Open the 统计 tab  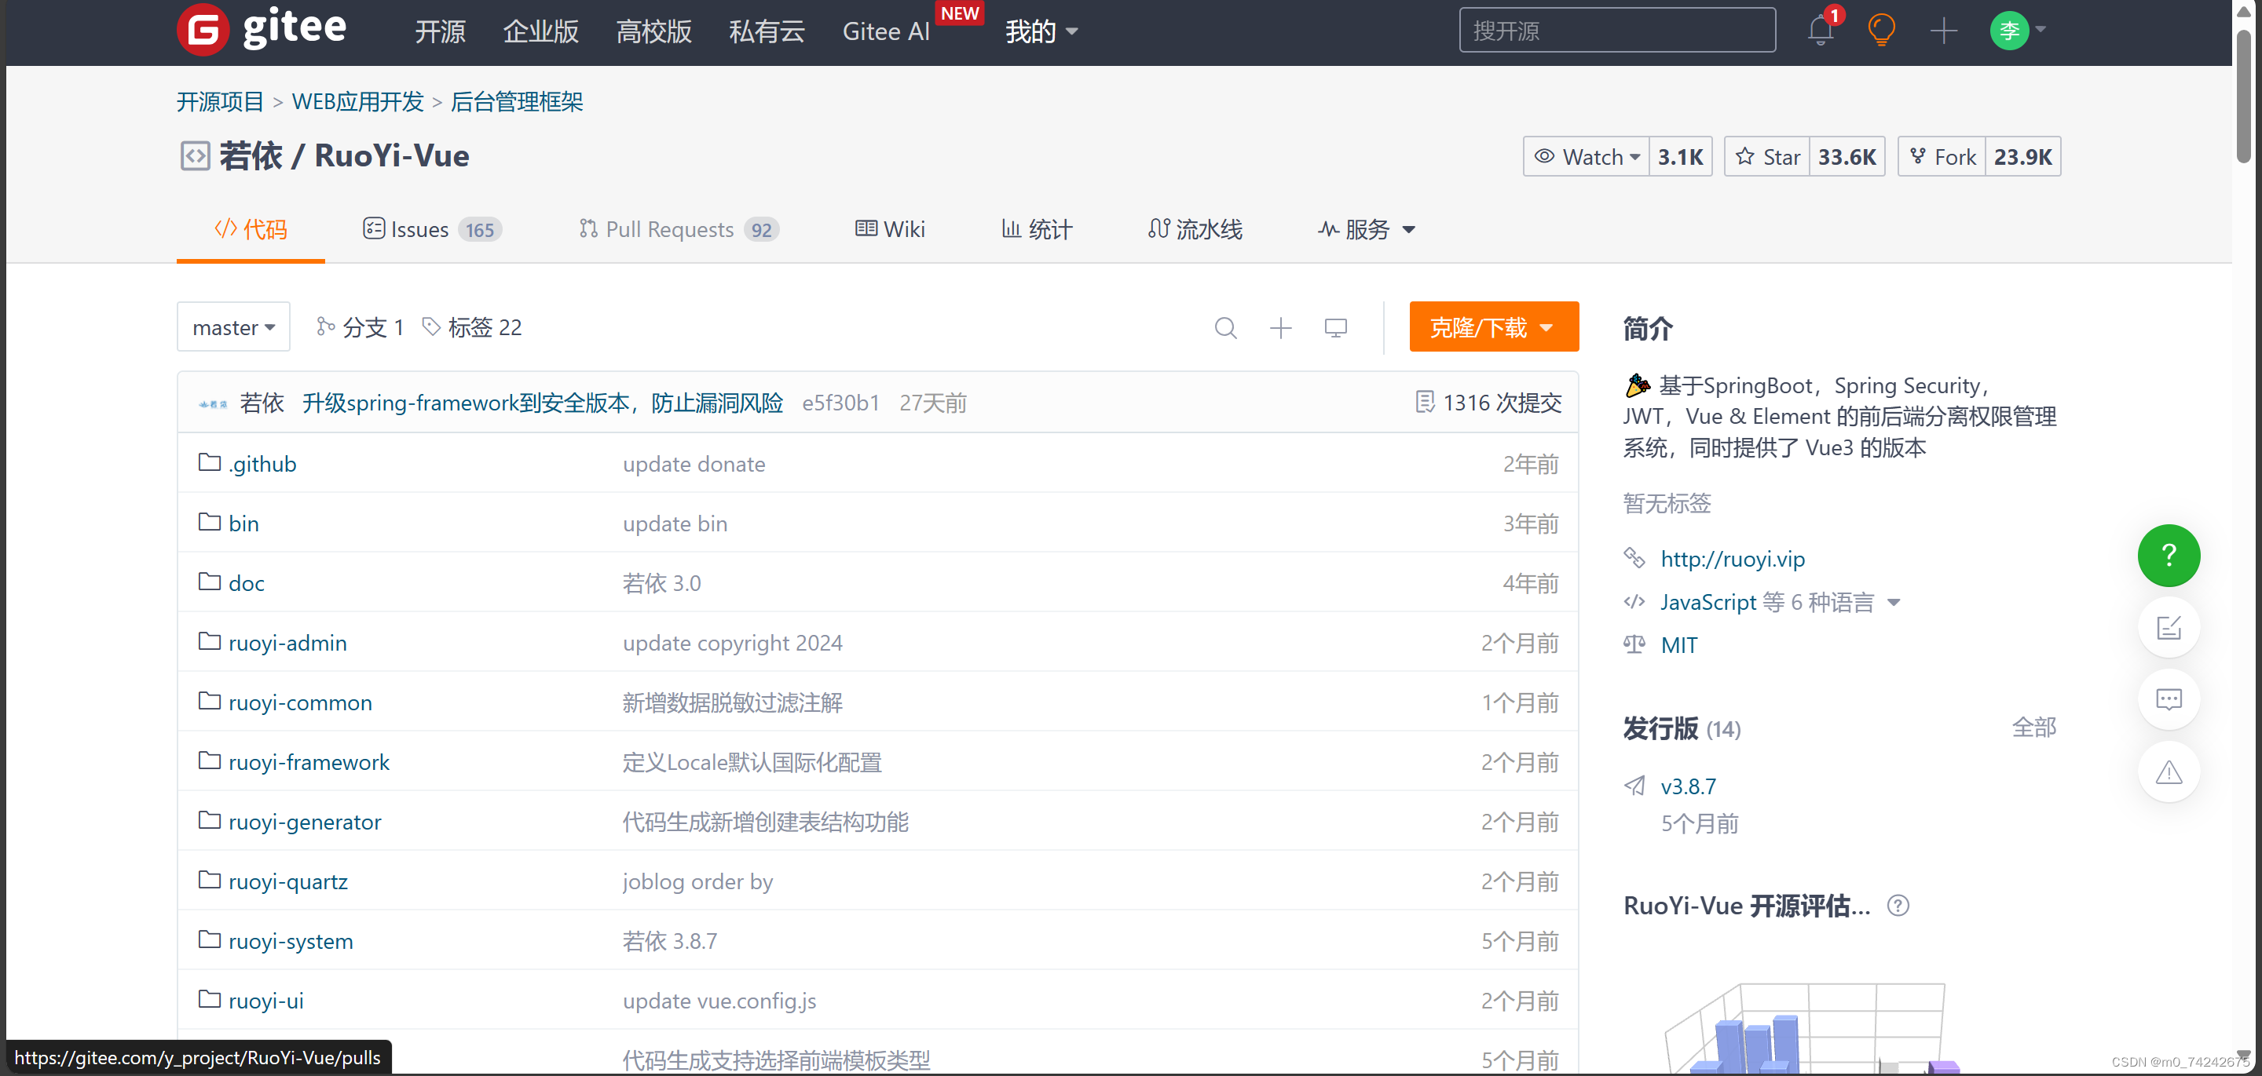tap(1037, 230)
